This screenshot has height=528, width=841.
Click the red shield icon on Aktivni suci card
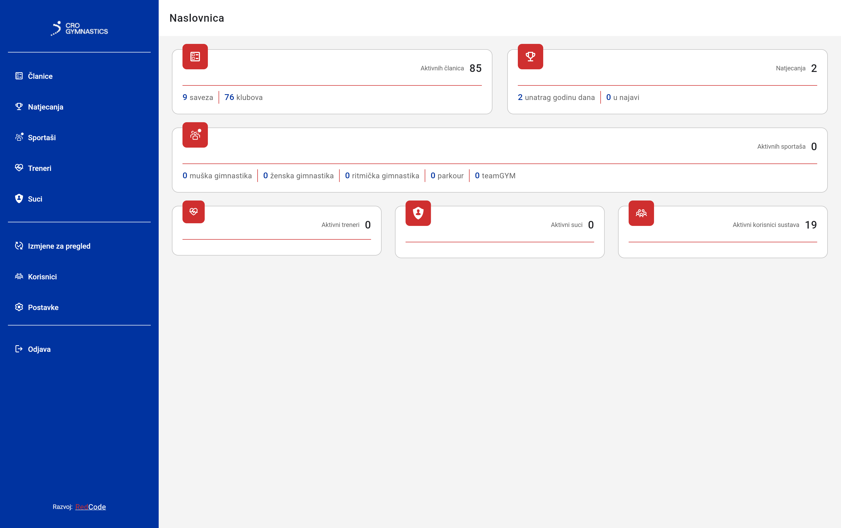point(418,213)
